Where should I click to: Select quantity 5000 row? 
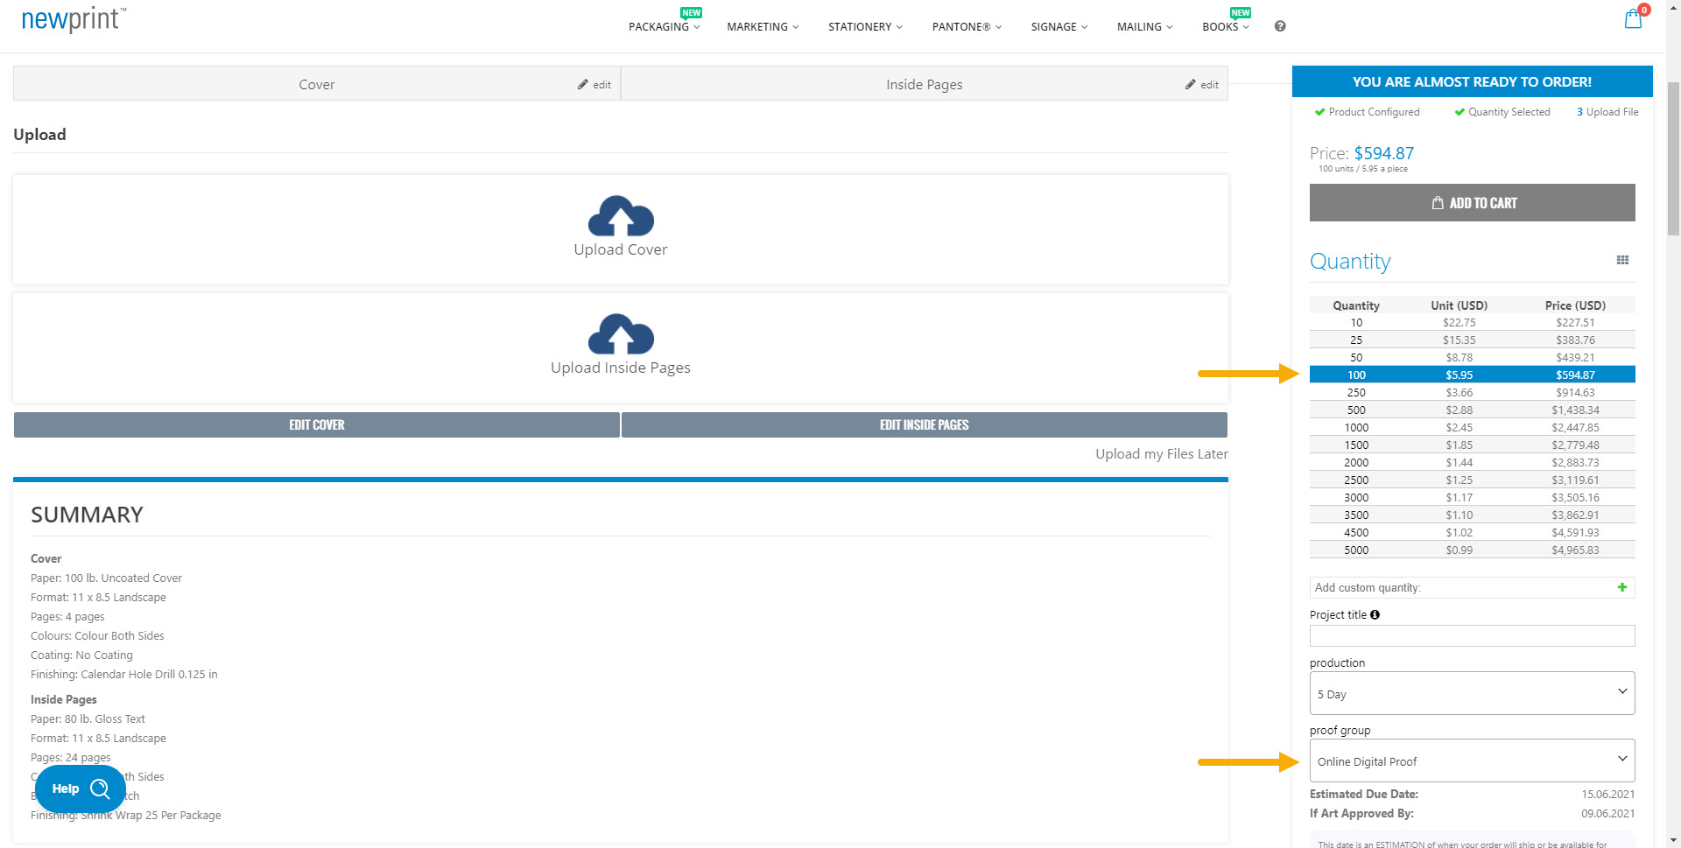tap(1472, 550)
